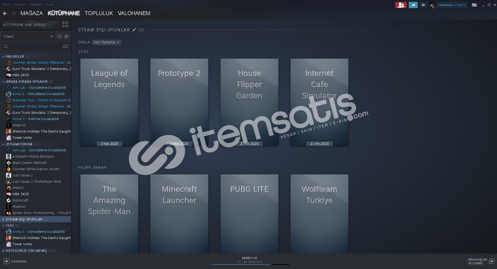The width and height of the screenshot is (497, 269).
Task: Open the Arkadaşlar menu
Action: click(35, 4)
